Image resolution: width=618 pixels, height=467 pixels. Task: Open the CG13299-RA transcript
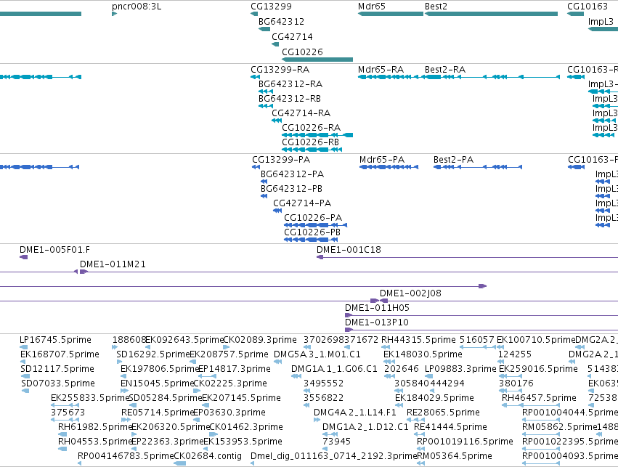click(x=255, y=77)
